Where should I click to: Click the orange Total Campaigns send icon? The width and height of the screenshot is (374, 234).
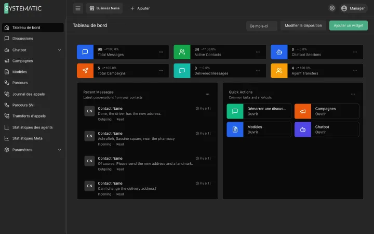[x=85, y=71]
